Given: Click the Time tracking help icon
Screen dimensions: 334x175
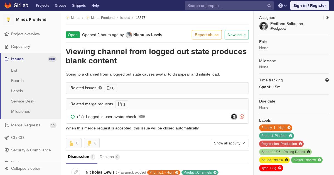Looking at the screenshot, I should tap(327, 80).
